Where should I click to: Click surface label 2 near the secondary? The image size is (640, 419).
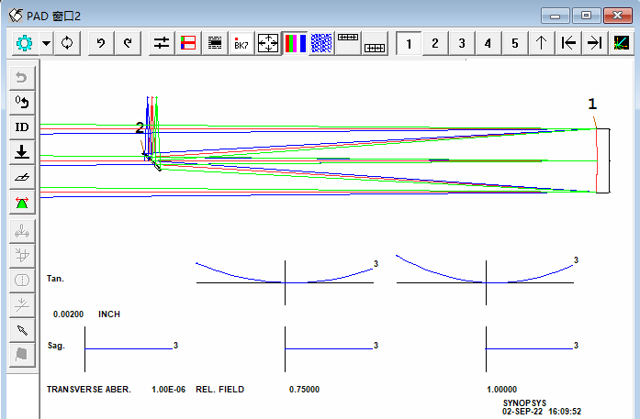pos(140,128)
